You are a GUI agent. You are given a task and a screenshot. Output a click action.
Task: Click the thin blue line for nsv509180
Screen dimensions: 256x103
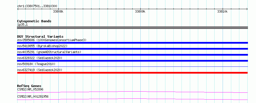[x=132, y=66]
